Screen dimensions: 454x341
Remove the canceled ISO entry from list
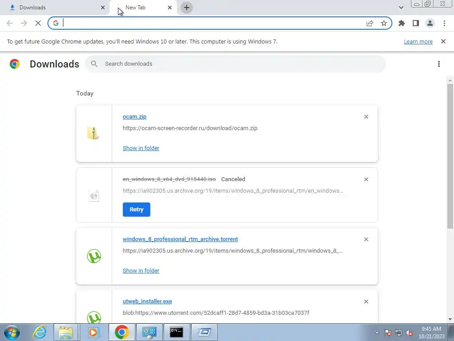point(366,179)
